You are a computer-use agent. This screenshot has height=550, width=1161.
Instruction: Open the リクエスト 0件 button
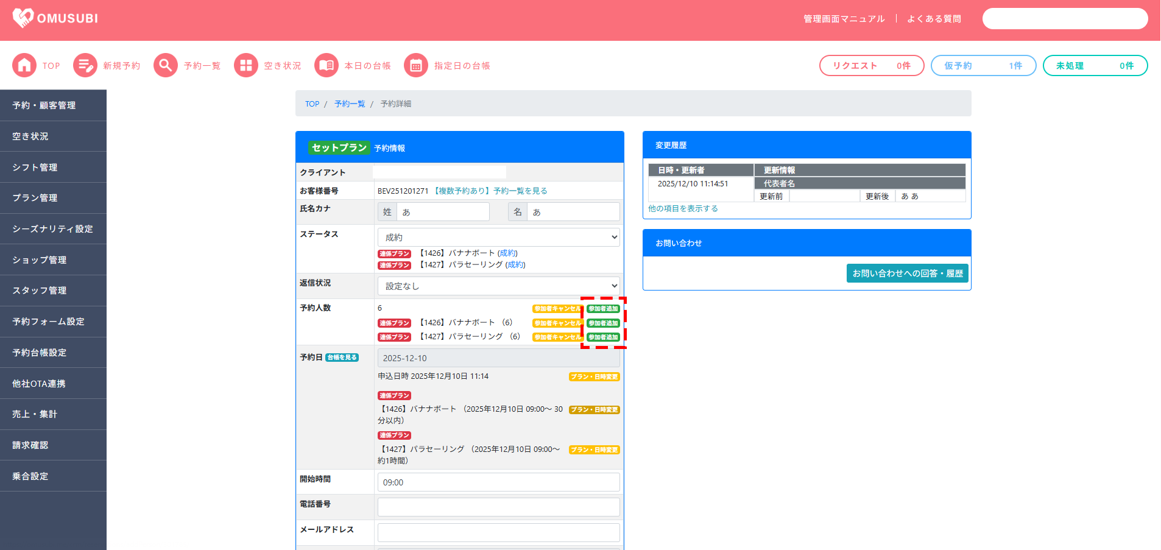click(x=871, y=66)
